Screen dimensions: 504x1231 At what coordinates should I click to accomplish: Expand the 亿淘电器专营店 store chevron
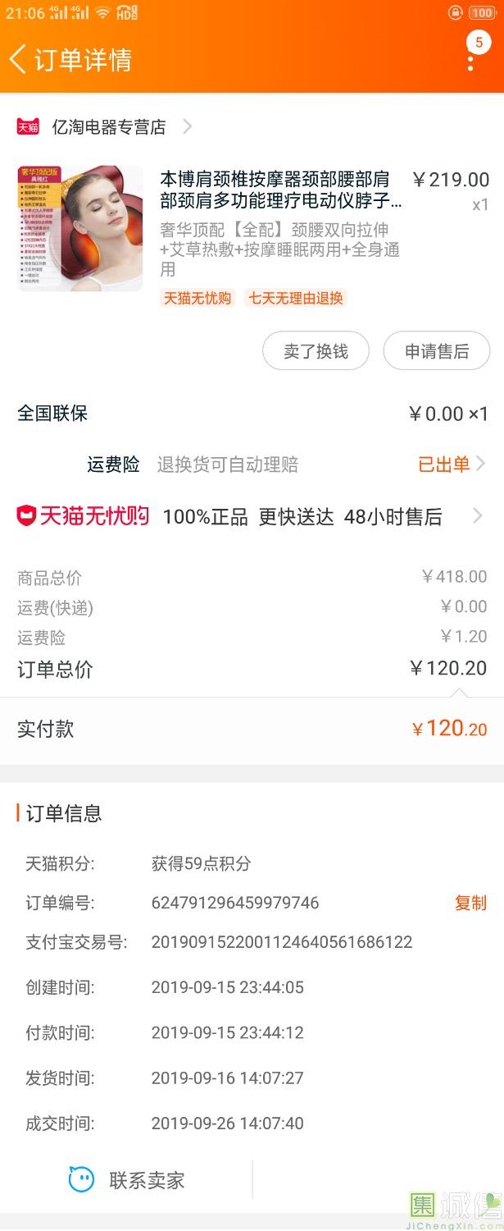click(188, 126)
